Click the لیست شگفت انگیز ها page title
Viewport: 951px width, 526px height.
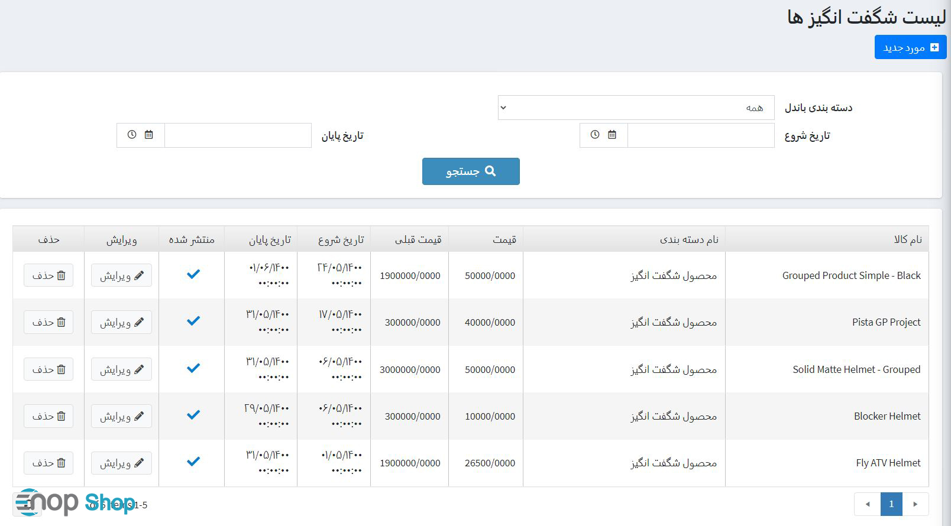click(866, 17)
